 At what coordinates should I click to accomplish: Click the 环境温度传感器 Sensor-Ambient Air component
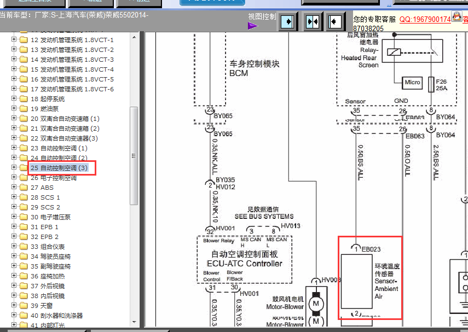pos(369,277)
